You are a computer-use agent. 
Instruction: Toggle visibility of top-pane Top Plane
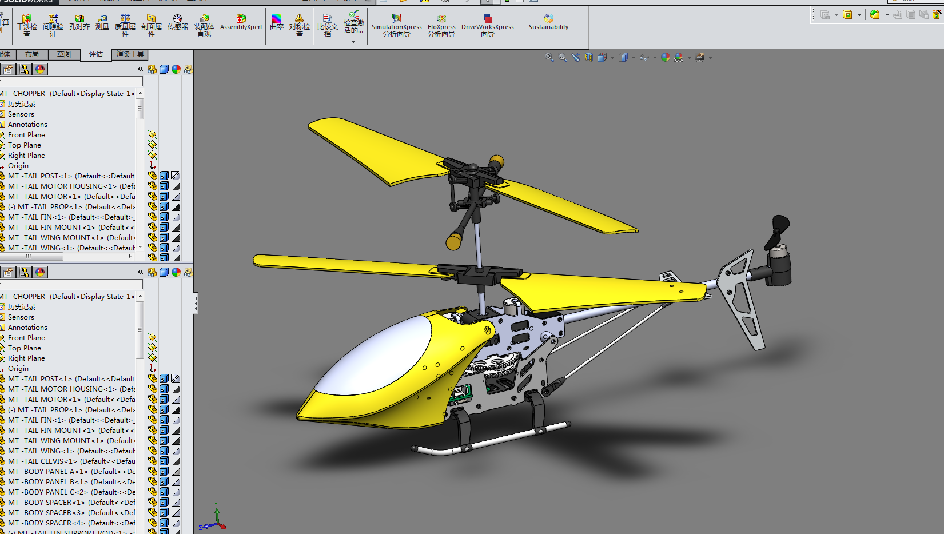click(152, 145)
